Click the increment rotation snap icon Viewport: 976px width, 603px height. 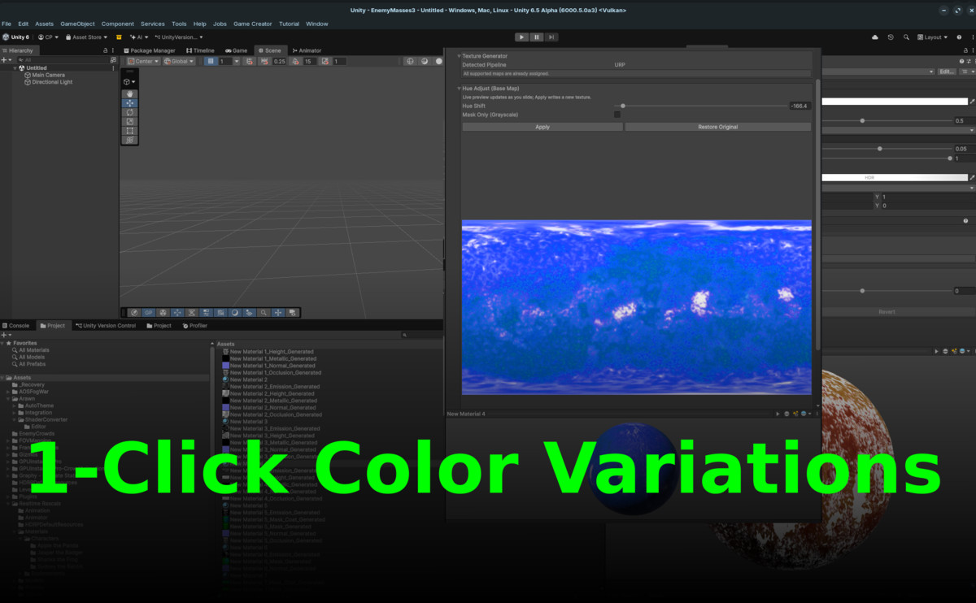[x=295, y=61]
